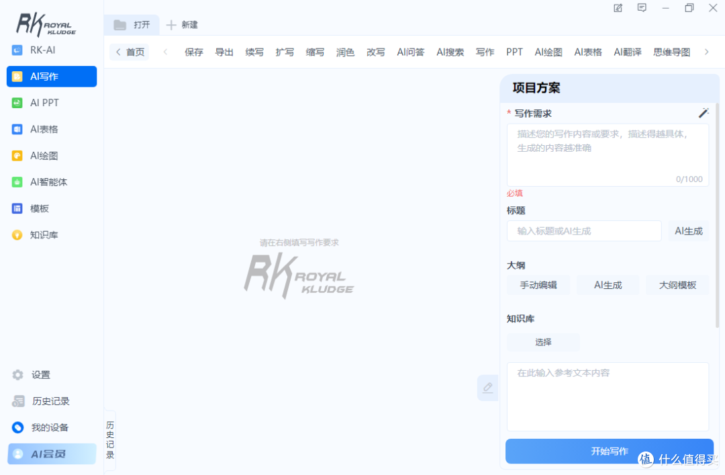Open the AI智能体 sidebar icon
Viewport: 725px width, 475px height.
17,182
